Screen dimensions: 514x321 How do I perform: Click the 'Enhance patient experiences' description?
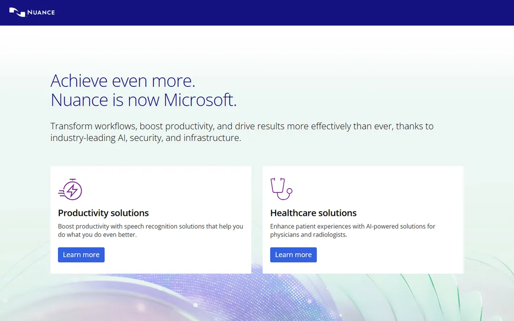pos(353,230)
